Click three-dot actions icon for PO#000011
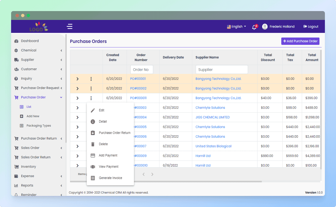The width and height of the screenshot is (336, 207). coord(91,98)
